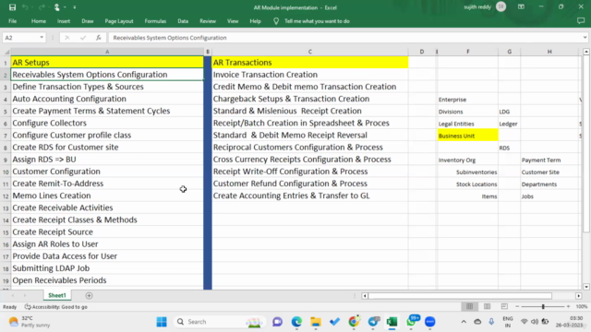Adjust the zoom slider handle

pos(543,307)
